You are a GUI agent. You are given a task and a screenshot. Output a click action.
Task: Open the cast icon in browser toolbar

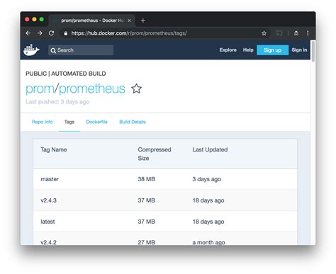(x=279, y=33)
